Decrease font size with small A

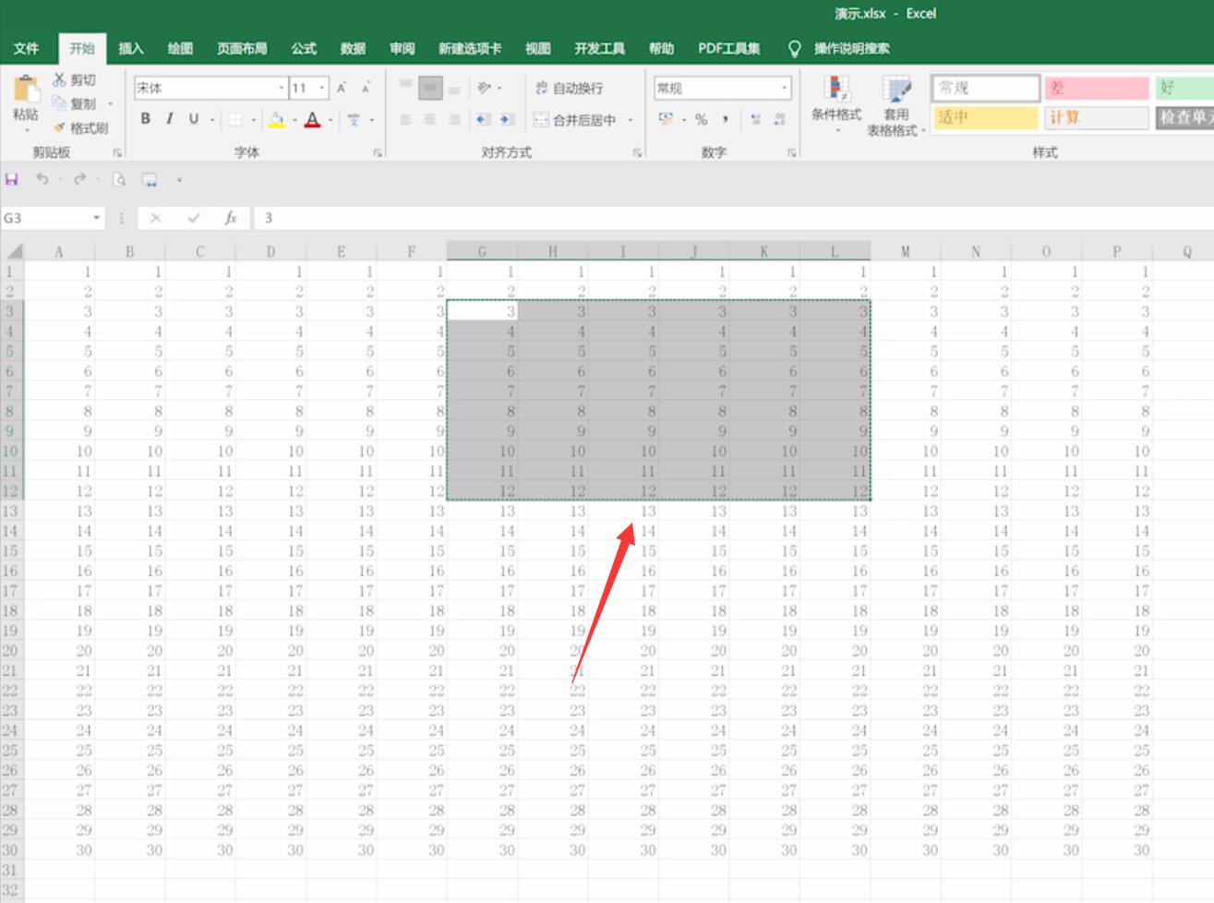(366, 88)
